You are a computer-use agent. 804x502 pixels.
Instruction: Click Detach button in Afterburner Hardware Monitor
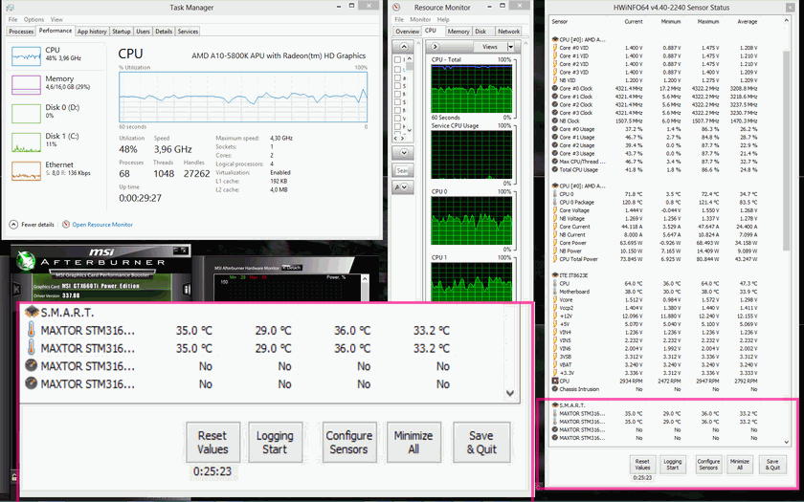(x=292, y=268)
